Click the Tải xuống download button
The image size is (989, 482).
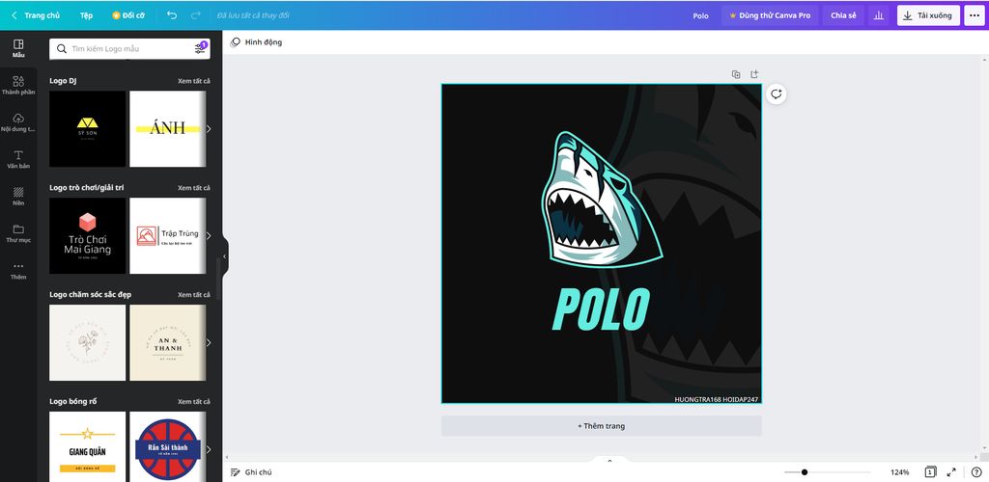(x=928, y=15)
